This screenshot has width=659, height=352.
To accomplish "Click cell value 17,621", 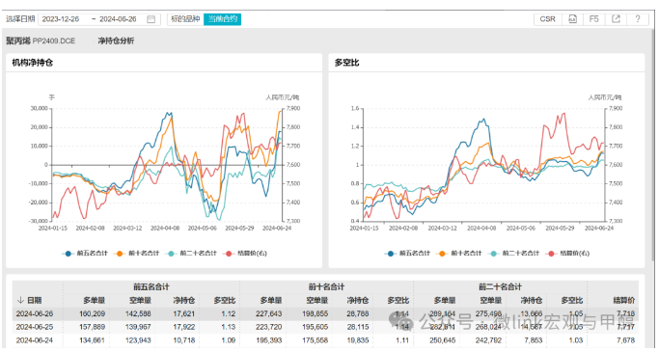I will 184,313.
